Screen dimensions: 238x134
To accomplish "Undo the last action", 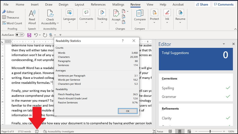I will pyautogui.click(x=36, y=35).
